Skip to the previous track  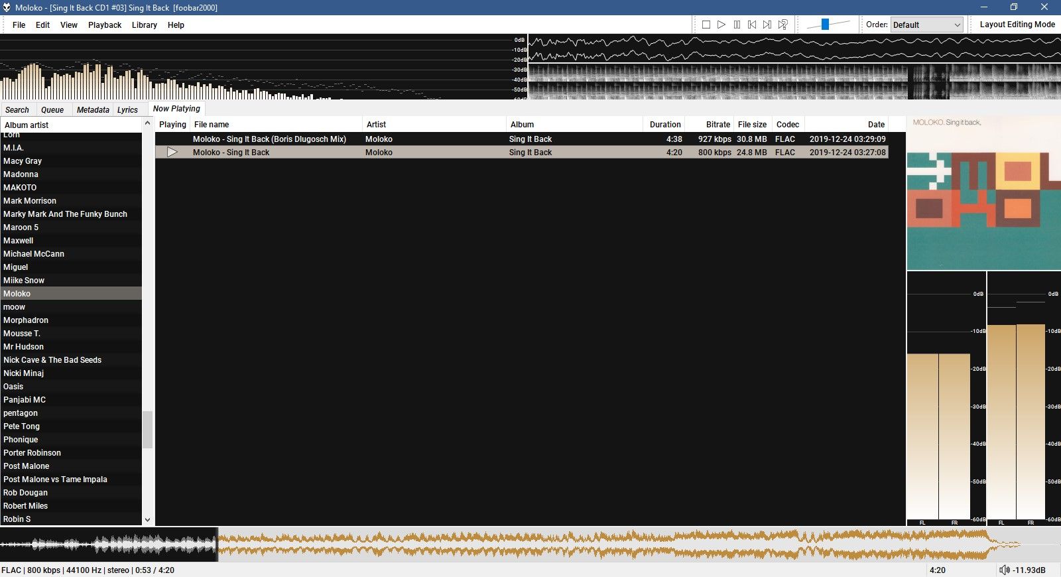coord(752,25)
